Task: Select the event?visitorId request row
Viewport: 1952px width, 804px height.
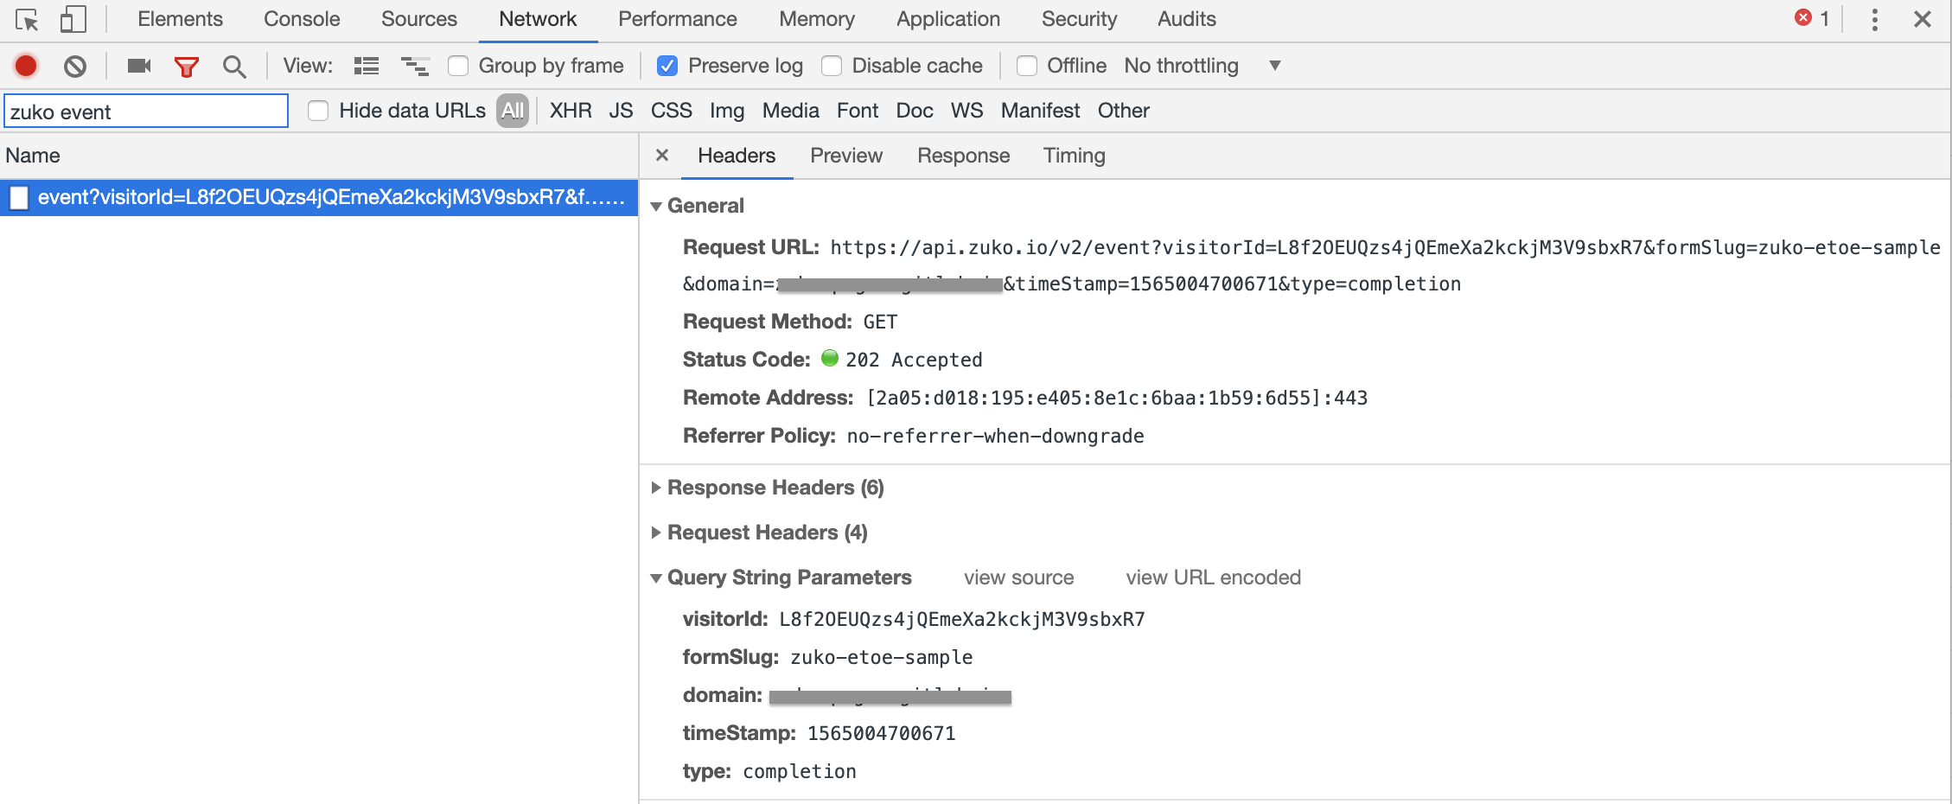Action: coord(319,197)
